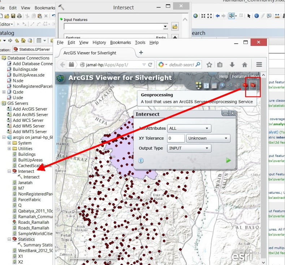
Task: Open the ArcMap View menu
Action: pyautogui.click(x=25, y=8)
